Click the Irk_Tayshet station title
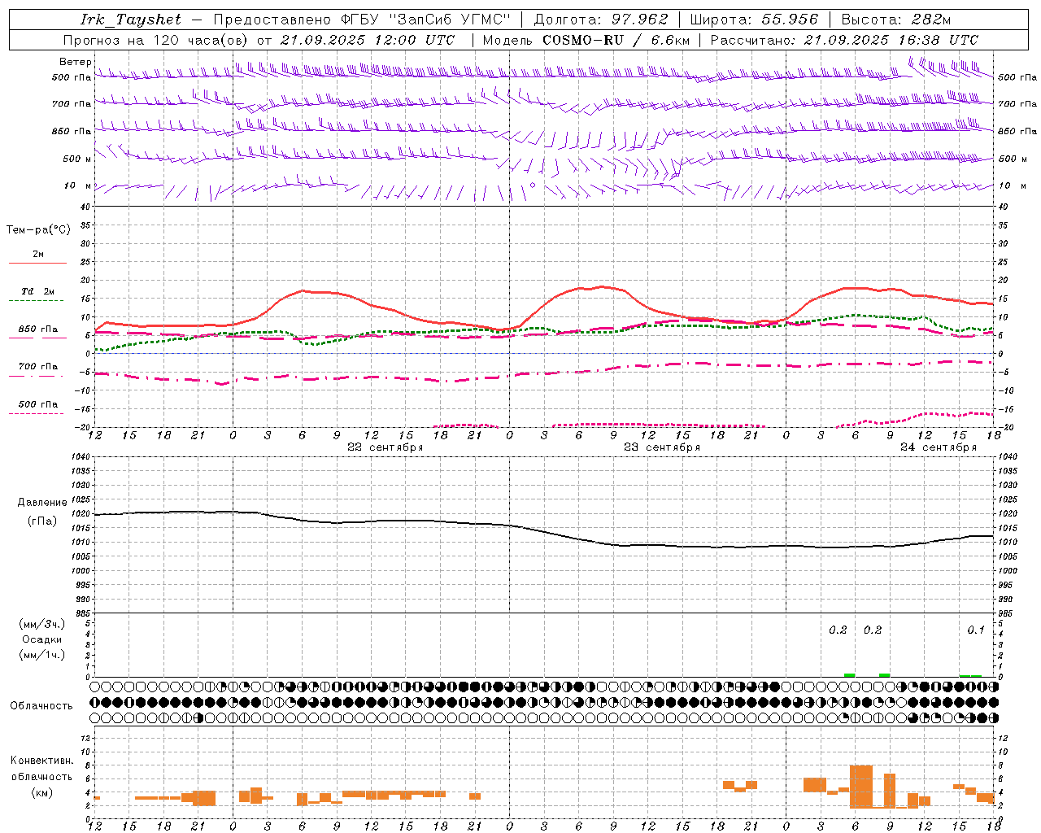The image size is (1041, 833). (x=131, y=20)
